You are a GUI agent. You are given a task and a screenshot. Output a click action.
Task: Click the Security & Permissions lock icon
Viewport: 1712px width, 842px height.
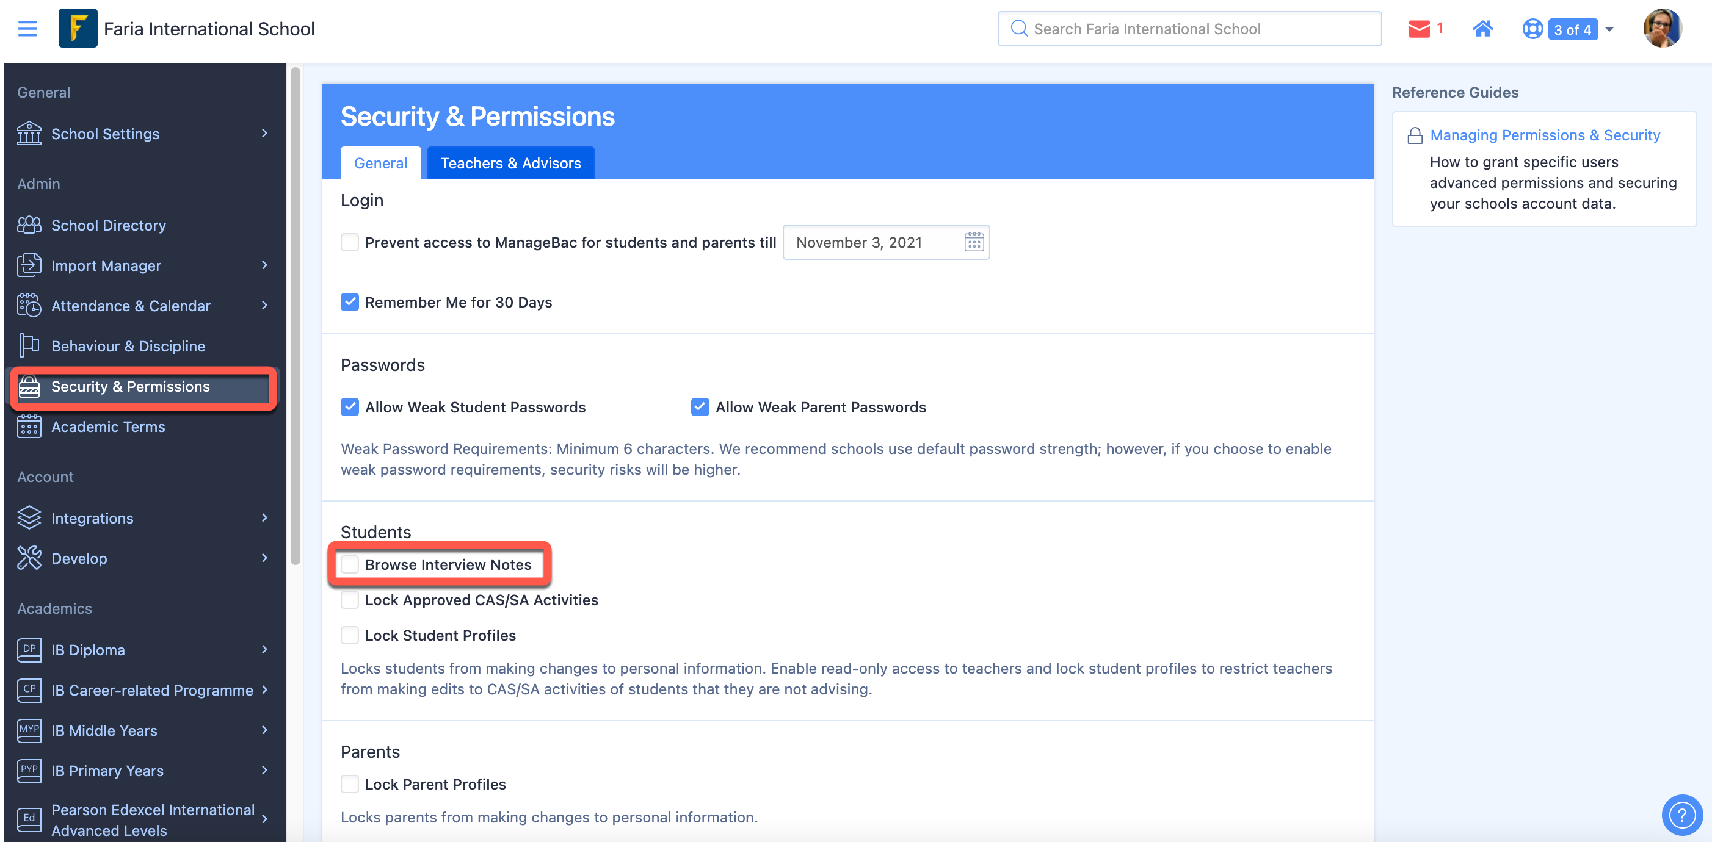(29, 386)
